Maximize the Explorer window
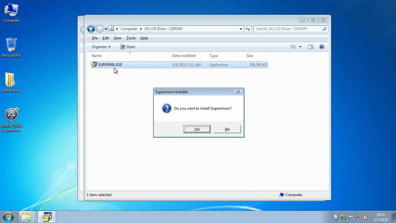This screenshot has width=396, height=223. click(x=313, y=20)
